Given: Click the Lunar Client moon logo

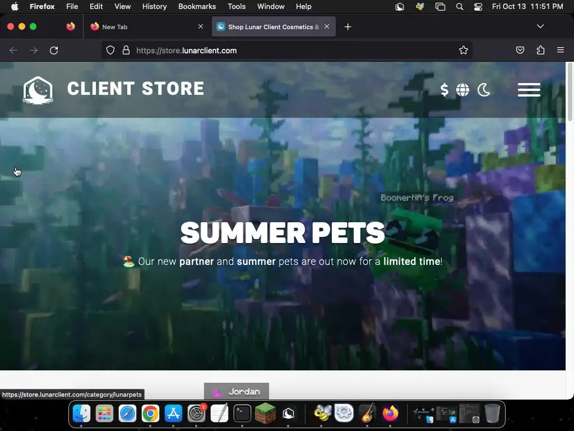Looking at the screenshot, I should [x=38, y=90].
